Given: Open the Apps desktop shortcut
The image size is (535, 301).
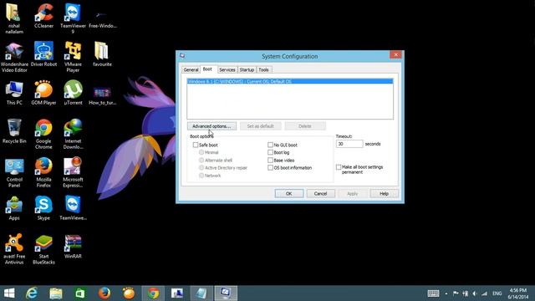Looking at the screenshot, I should 14,208.
